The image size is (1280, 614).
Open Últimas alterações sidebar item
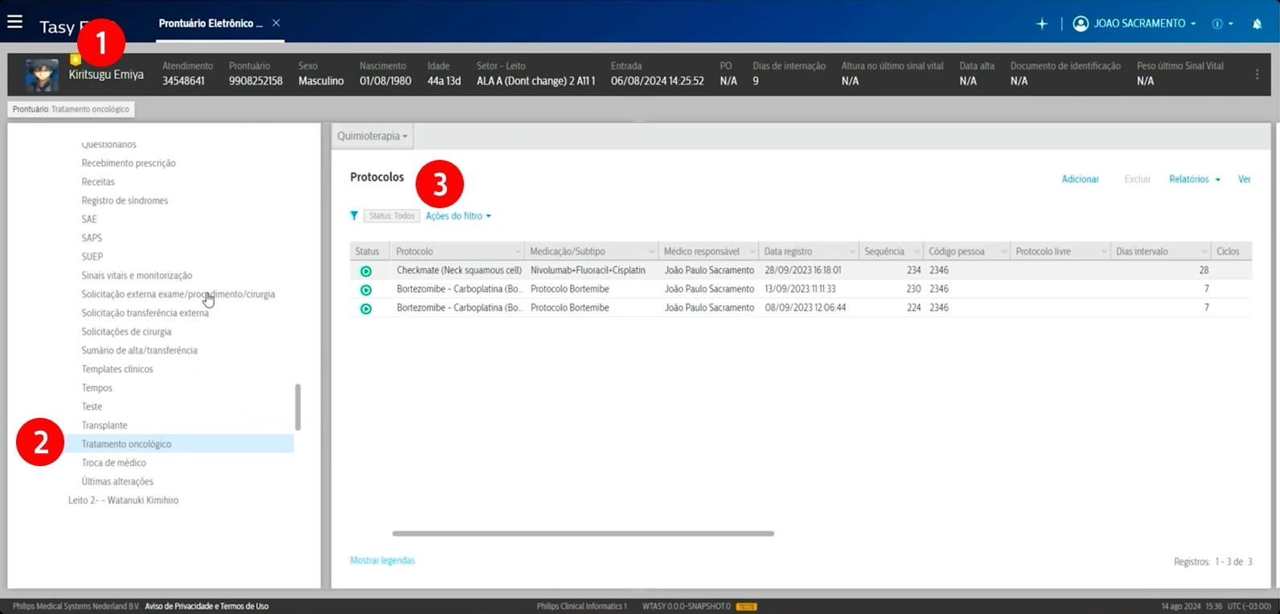point(117,481)
